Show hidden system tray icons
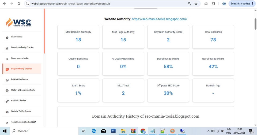257x135 pixels. (208, 131)
